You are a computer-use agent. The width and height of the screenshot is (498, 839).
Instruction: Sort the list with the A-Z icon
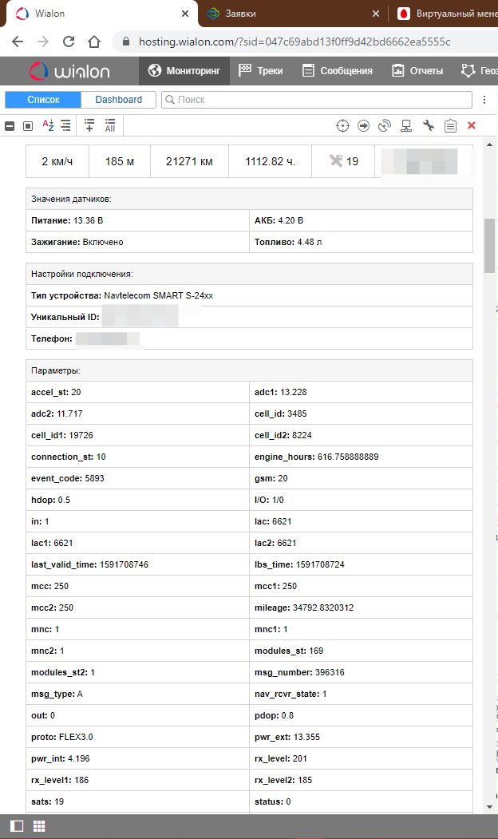[48, 125]
